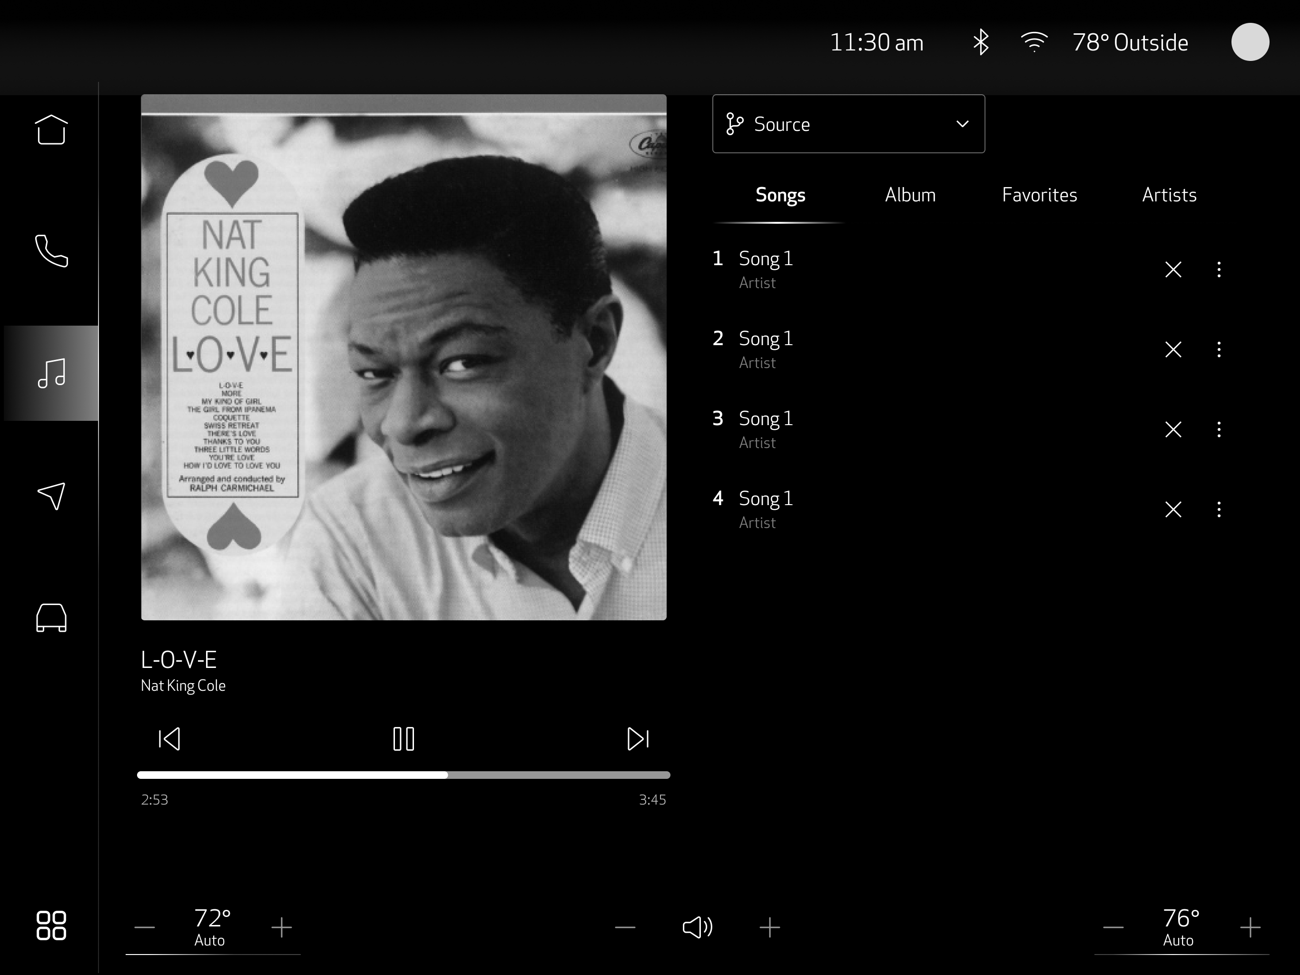The height and width of the screenshot is (975, 1300).
Task: Skip to the previous track
Action: point(169,739)
